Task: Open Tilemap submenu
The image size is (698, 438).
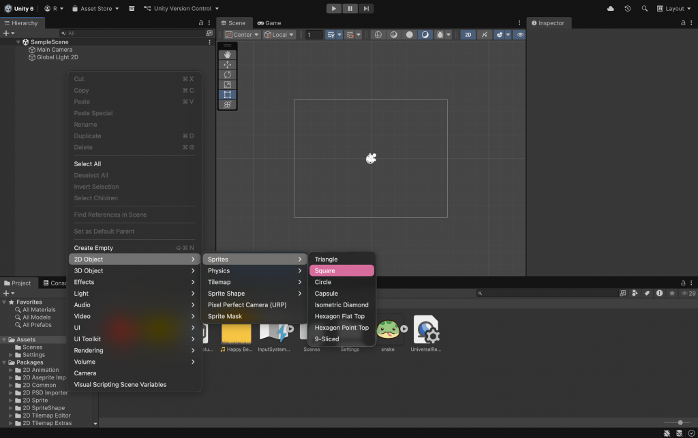Action: (254, 282)
